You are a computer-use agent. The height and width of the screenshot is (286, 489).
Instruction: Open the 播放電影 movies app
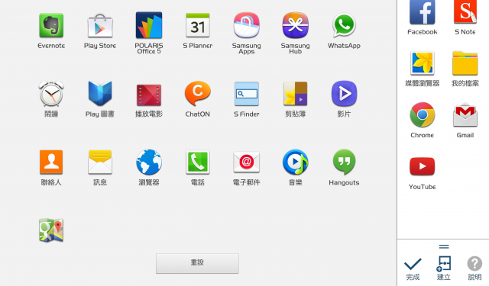(149, 95)
